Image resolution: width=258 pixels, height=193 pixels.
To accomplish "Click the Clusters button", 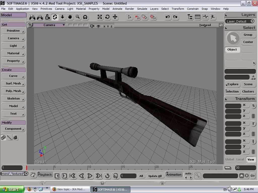I will coord(248,91).
